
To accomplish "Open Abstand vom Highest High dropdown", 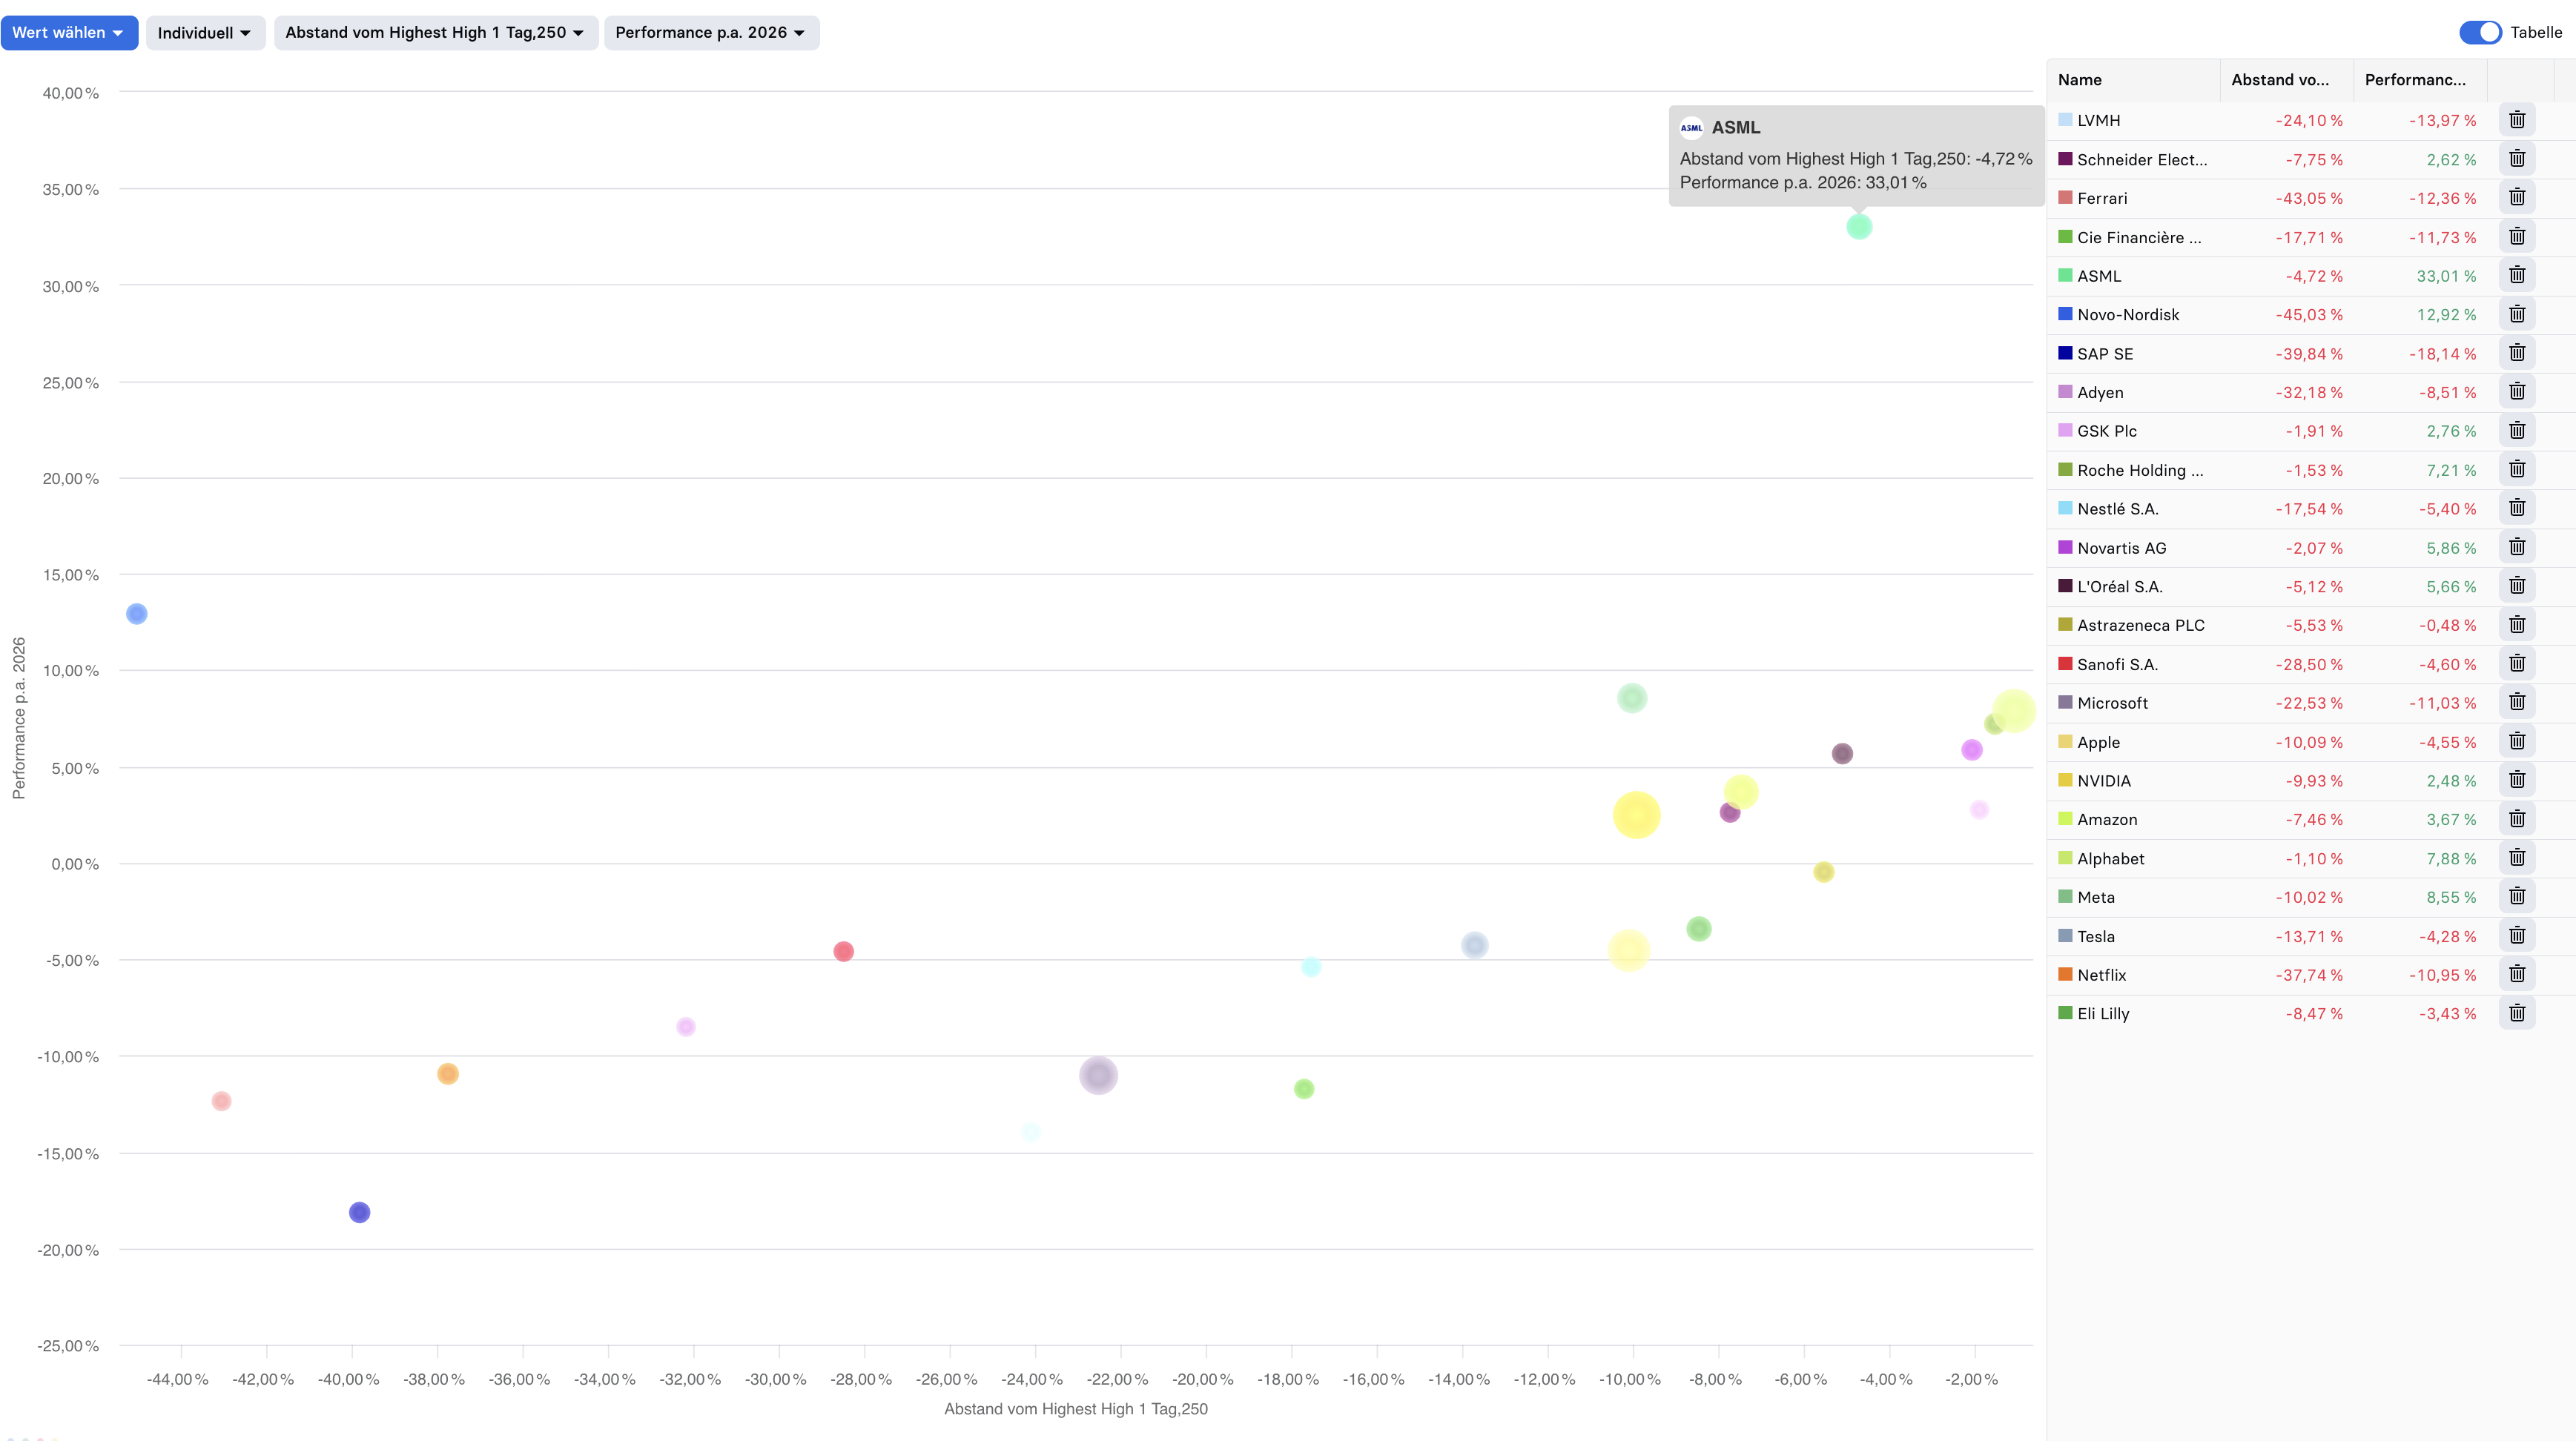I will [435, 32].
